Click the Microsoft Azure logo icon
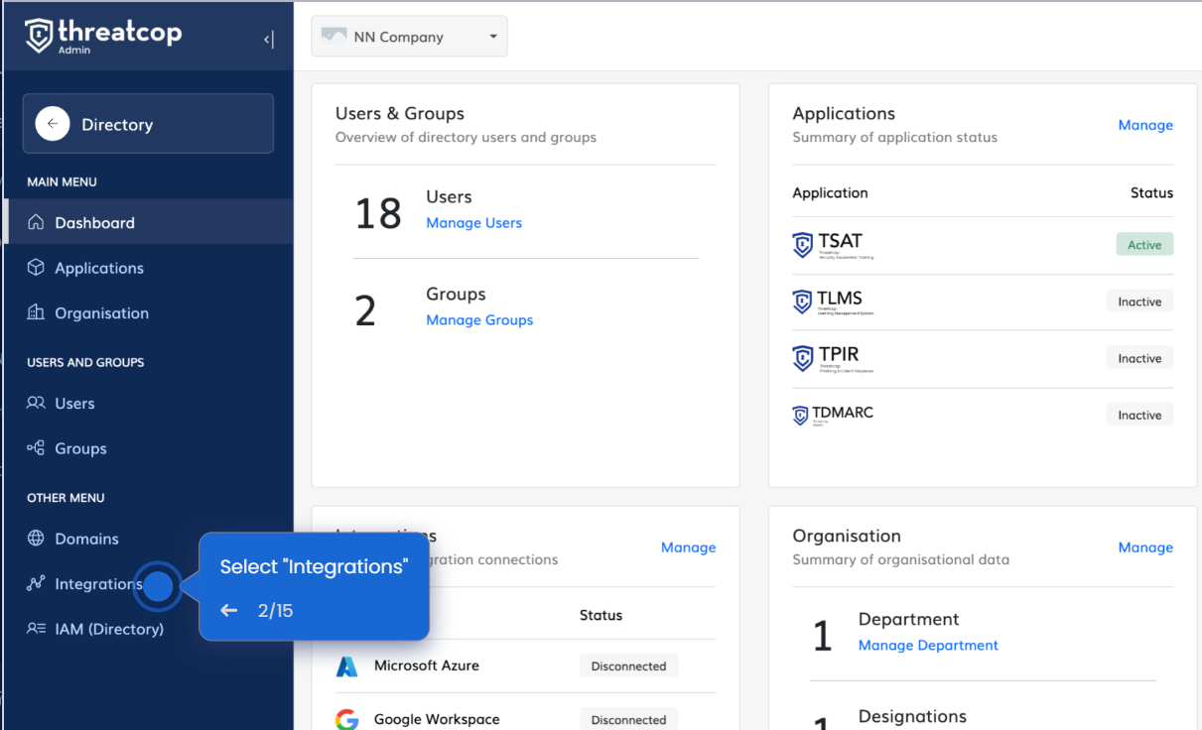This screenshot has width=1202, height=730. 346,667
